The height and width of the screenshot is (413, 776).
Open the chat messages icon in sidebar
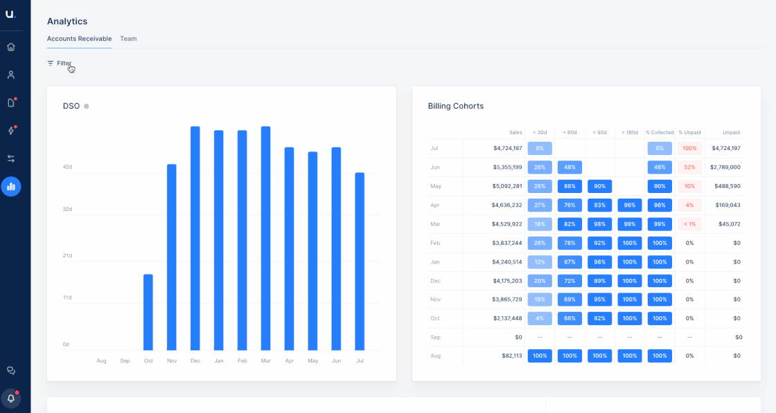(11, 371)
